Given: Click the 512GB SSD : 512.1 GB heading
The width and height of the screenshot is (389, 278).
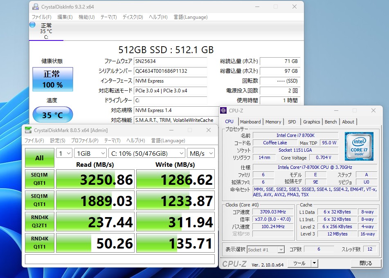Looking at the screenshot, I should tap(166, 50).
